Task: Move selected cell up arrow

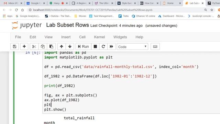Action: click(62, 46)
